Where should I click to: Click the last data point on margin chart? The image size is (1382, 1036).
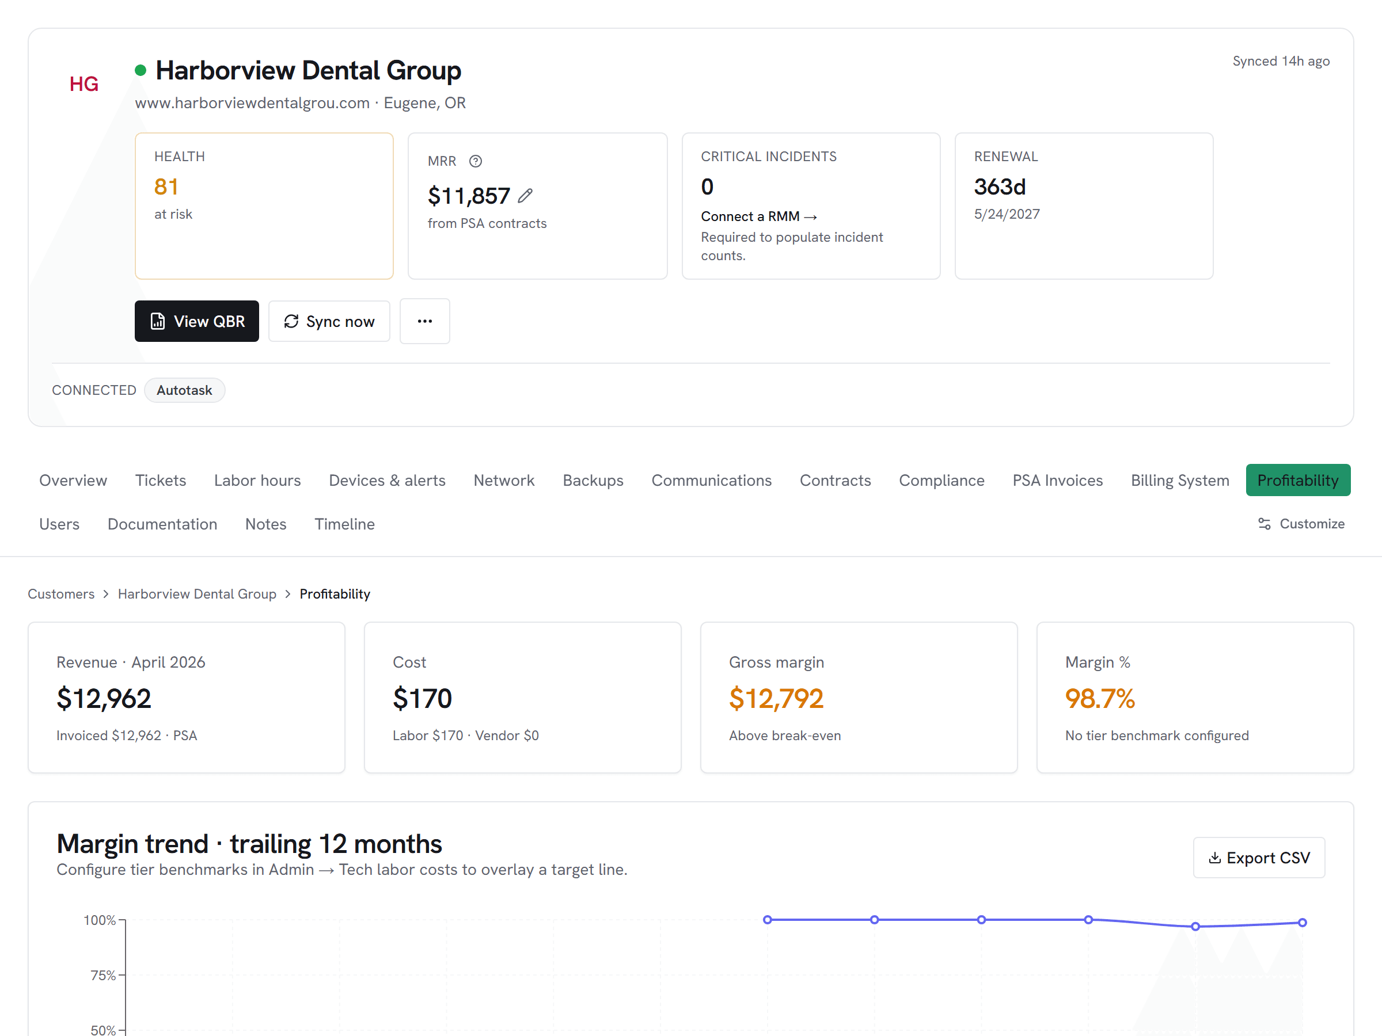coord(1302,923)
